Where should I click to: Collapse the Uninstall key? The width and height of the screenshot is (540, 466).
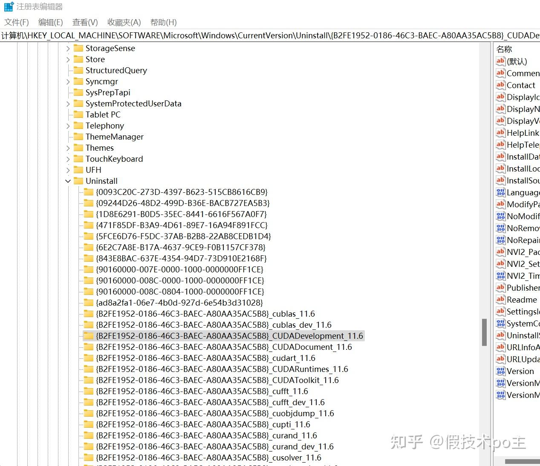[x=68, y=181]
